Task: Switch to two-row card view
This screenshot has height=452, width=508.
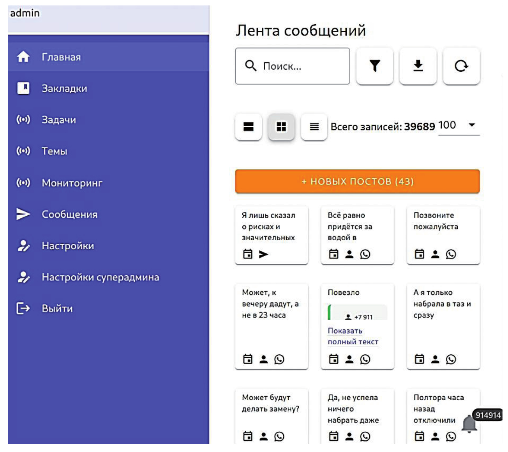Action: tap(249, 127)
